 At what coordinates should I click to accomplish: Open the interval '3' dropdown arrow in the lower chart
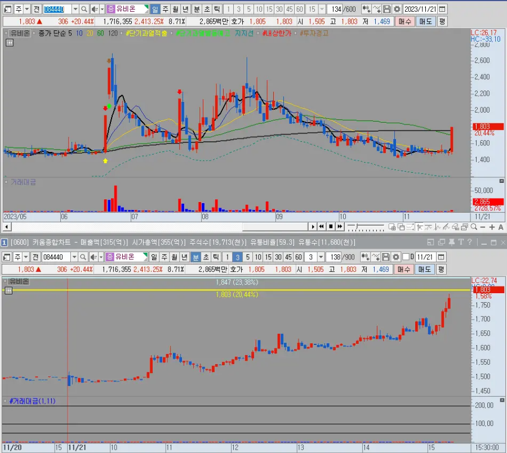[321, 257]
